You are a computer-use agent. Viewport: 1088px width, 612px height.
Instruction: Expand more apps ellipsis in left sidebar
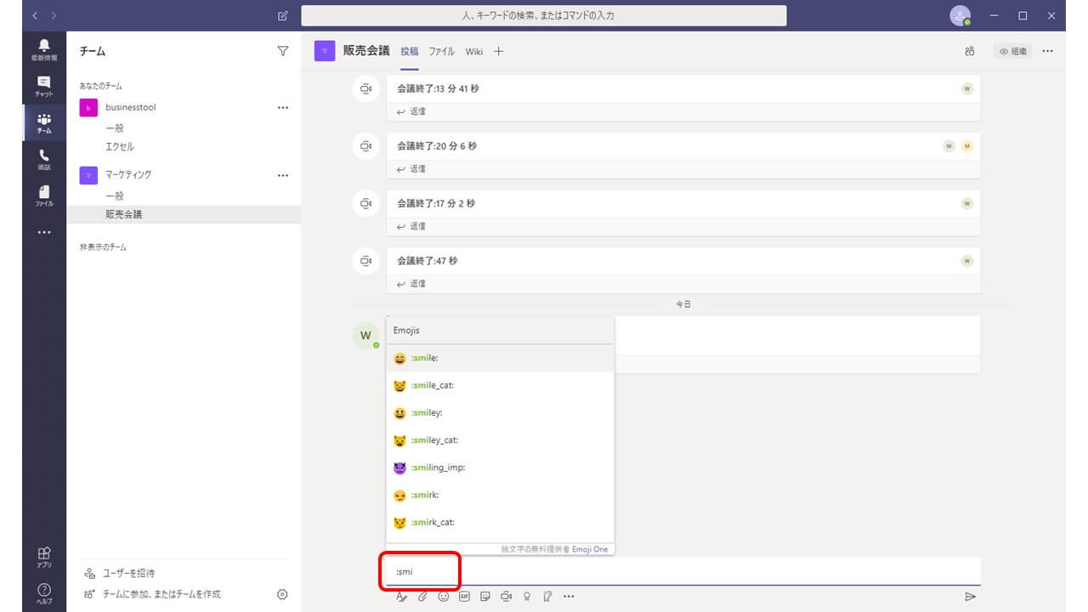click(x=44, y=232)
